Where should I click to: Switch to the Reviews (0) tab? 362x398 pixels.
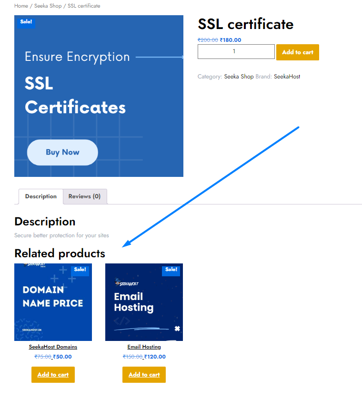tap(85, 196)
